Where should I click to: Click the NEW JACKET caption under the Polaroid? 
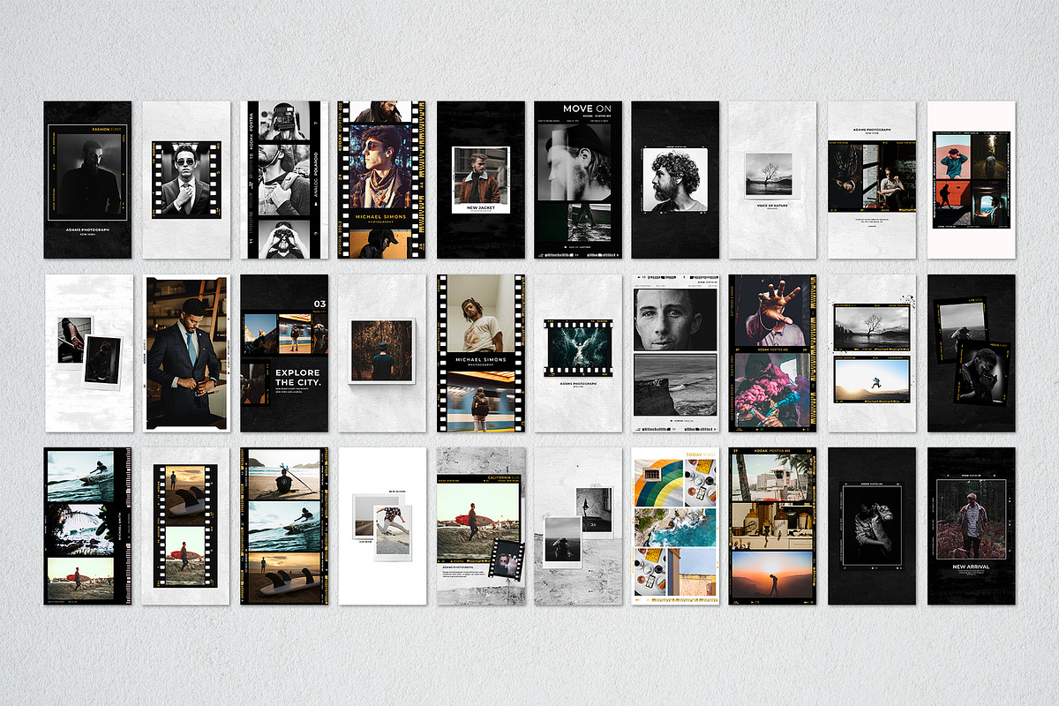coord(481,208)
